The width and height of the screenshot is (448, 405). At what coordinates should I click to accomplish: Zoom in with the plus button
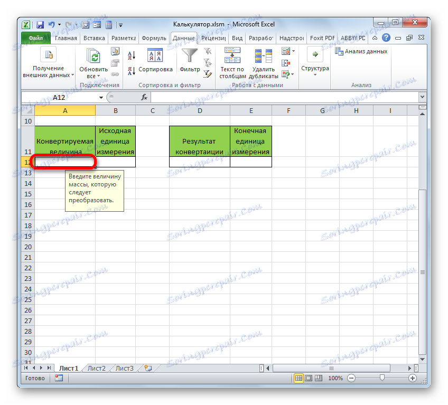412,378
